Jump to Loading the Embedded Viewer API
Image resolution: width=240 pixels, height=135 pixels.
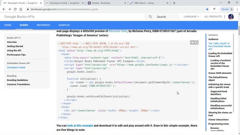click(220, 55)
